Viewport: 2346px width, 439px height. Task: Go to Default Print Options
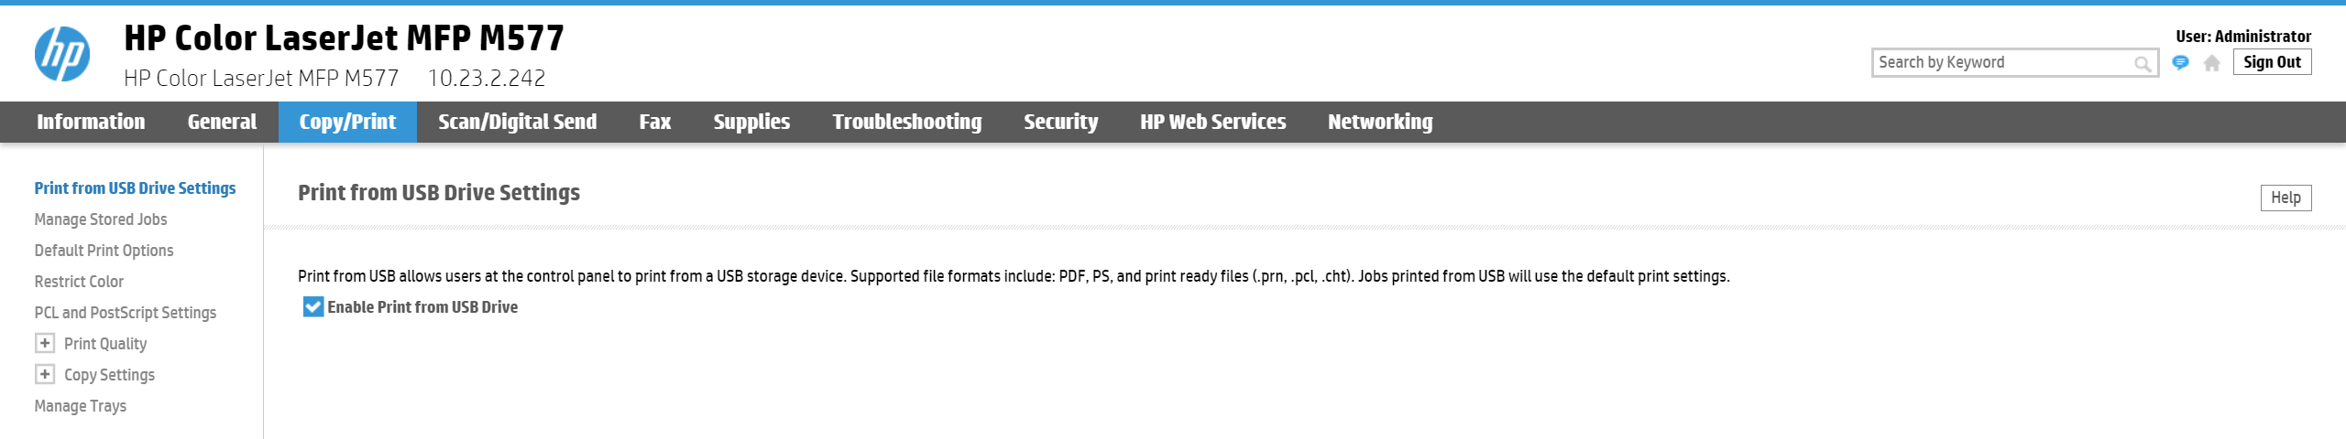tap(104, 251)
